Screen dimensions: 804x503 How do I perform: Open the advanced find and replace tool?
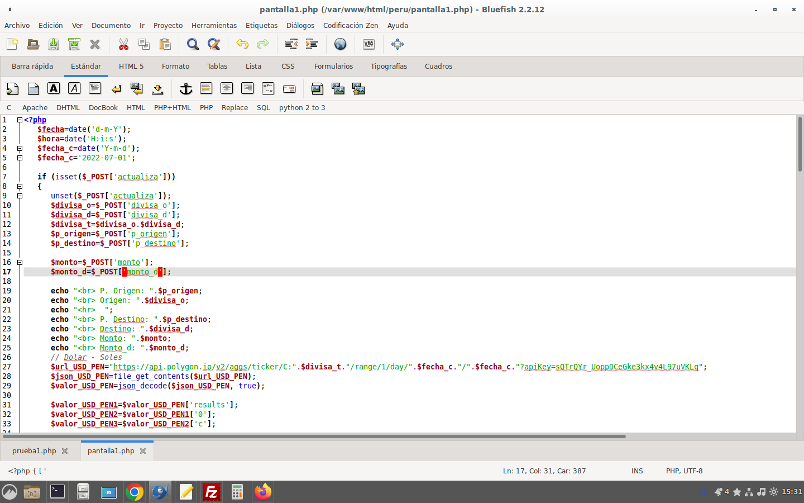pos(213,44)
